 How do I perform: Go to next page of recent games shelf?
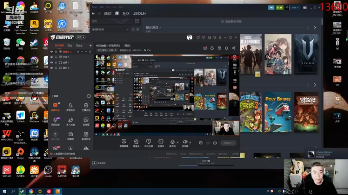(x=315, y=28)
